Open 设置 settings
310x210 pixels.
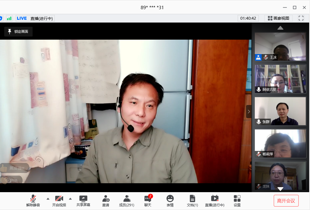click(x=237, y=201)
